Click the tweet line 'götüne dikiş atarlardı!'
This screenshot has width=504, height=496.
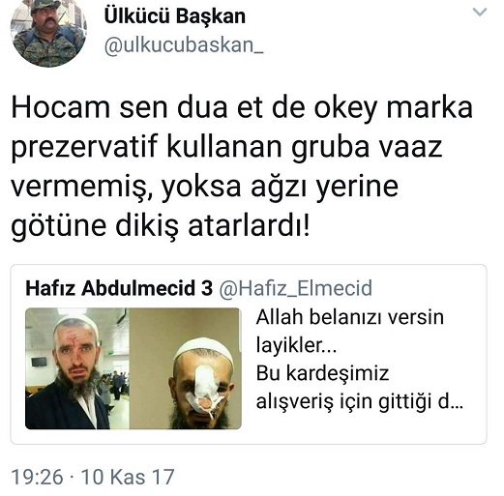(x=161, y=225)
